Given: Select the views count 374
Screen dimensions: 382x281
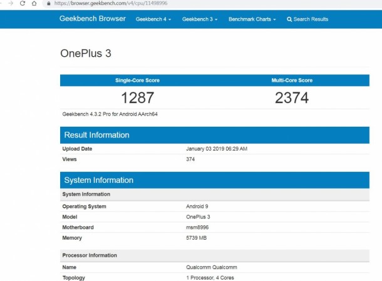Looking at the screenshot, I should pyautogui.click(x=190, y=159).
